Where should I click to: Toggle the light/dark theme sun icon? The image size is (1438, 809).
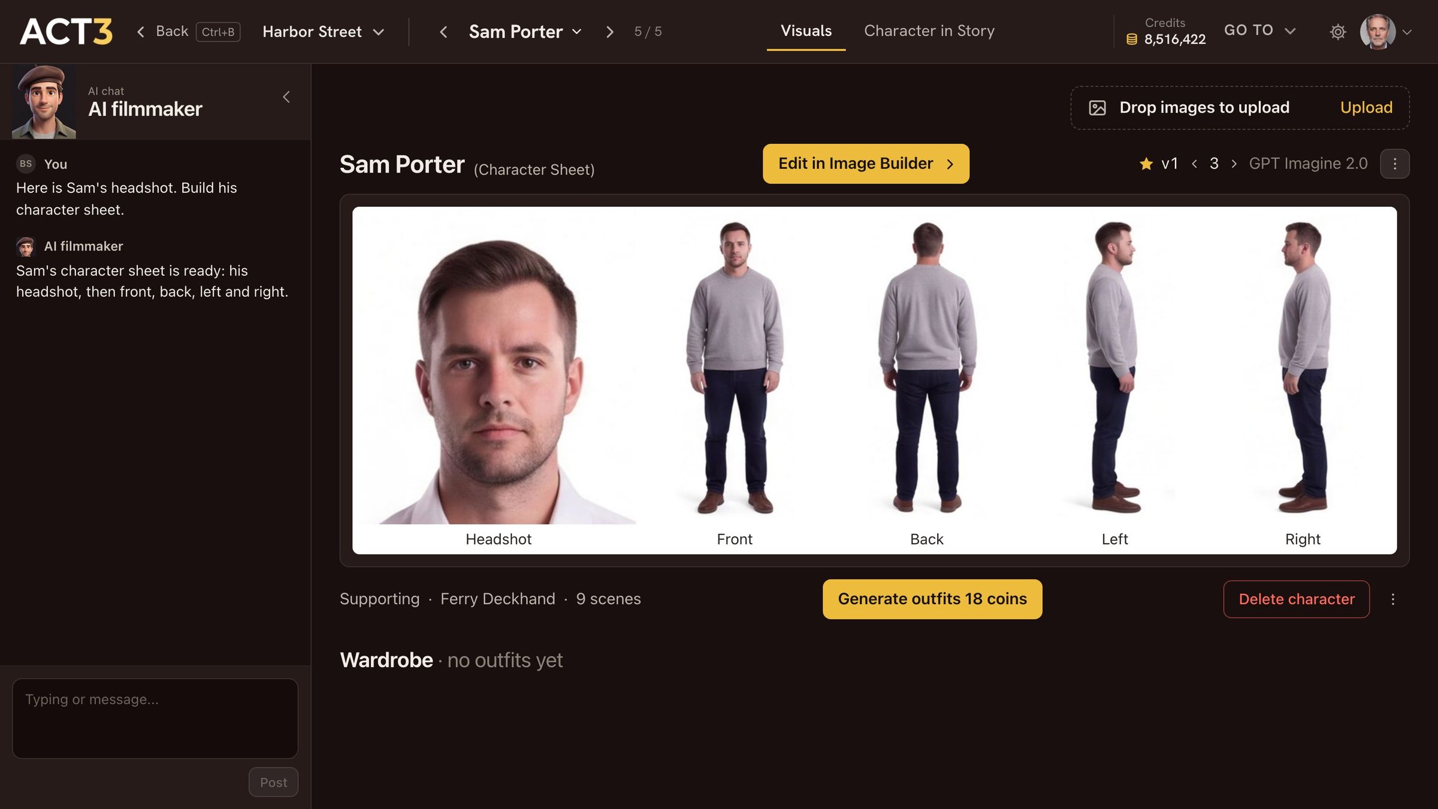pyautogui.click(x=1337, y=31)
